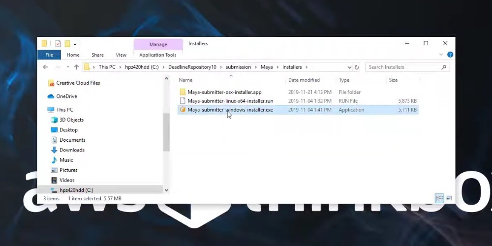Screen dimensions: 492x246
Task: Click the Maya-submitter-windows-installer.exe file icon
Action: [x=183, y=110]
